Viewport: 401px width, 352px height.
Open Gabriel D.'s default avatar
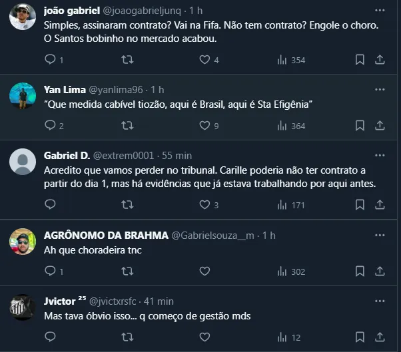pyautogui.click(x=23, y=162)
